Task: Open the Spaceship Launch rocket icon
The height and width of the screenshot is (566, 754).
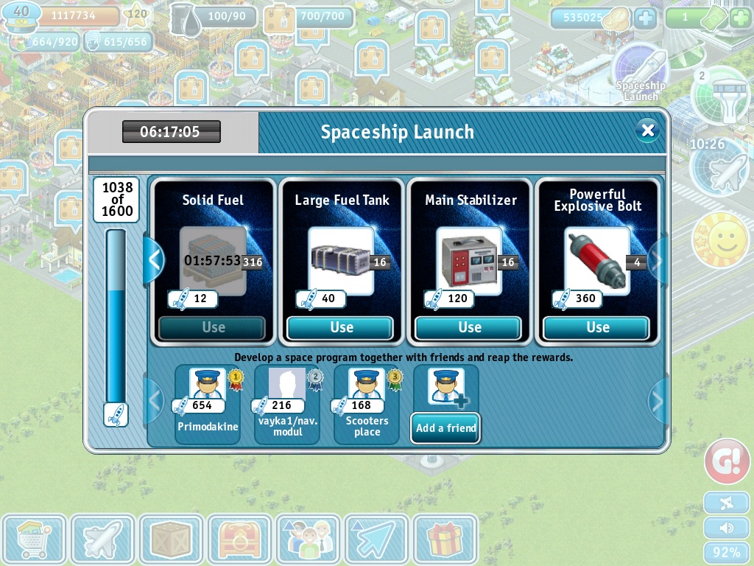Action: click(641, 71)
